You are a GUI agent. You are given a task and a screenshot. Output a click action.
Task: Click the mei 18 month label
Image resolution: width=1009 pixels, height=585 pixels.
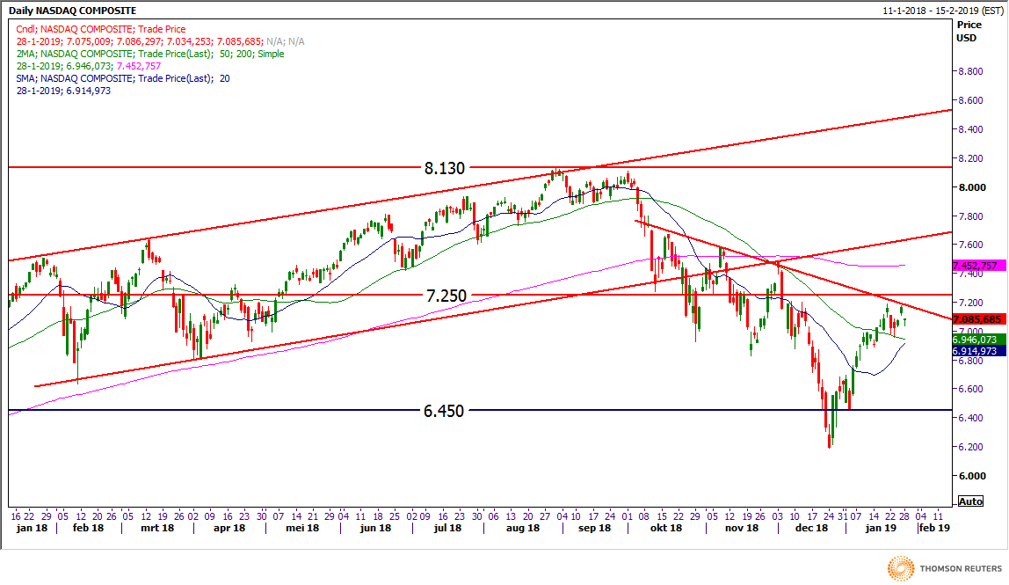click(x=302, y=529)
